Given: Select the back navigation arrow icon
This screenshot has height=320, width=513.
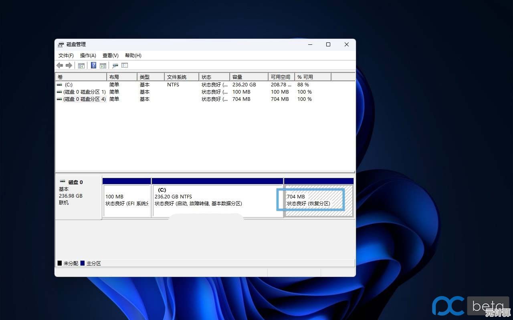Looking at the screenshot, I should coord(60,65).
